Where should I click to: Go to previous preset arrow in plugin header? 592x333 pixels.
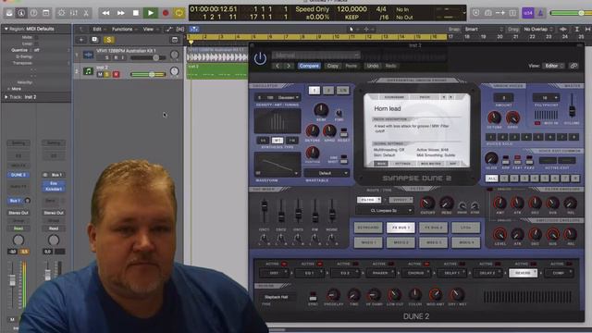(277, 66)
